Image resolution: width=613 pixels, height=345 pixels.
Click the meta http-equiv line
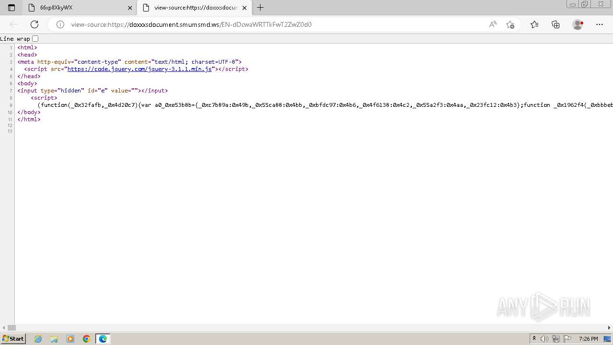(x=129, y=62)
